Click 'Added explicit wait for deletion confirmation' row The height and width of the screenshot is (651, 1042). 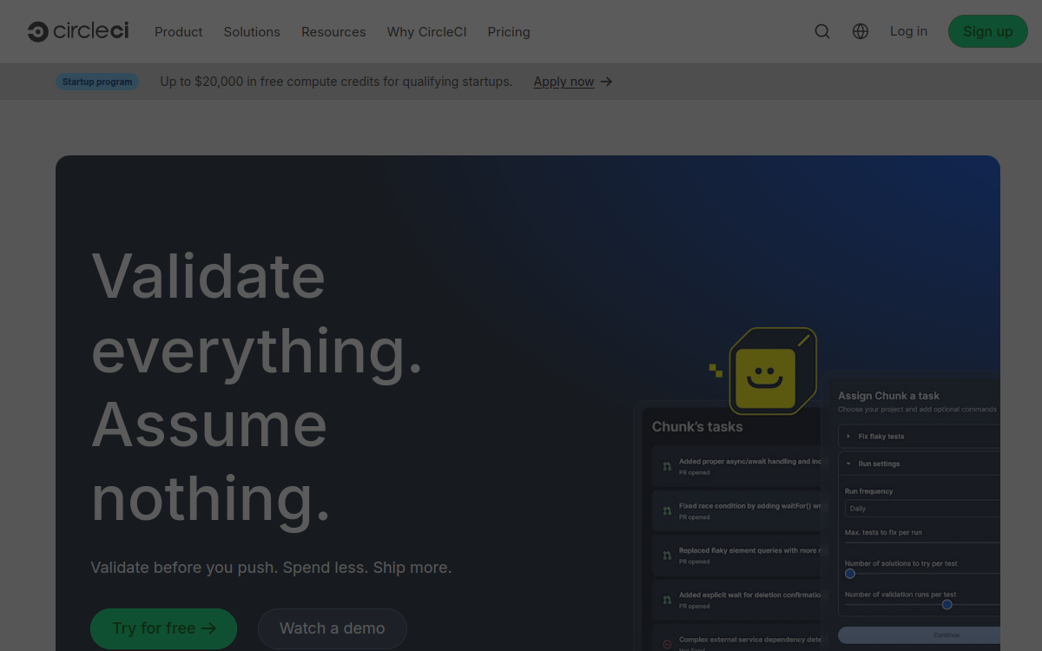point(736,600)
